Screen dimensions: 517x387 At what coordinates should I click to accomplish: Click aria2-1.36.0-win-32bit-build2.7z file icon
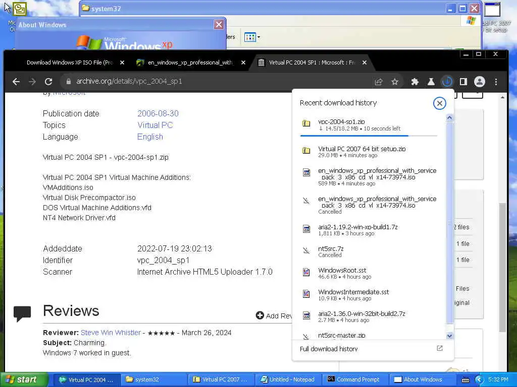306,315
